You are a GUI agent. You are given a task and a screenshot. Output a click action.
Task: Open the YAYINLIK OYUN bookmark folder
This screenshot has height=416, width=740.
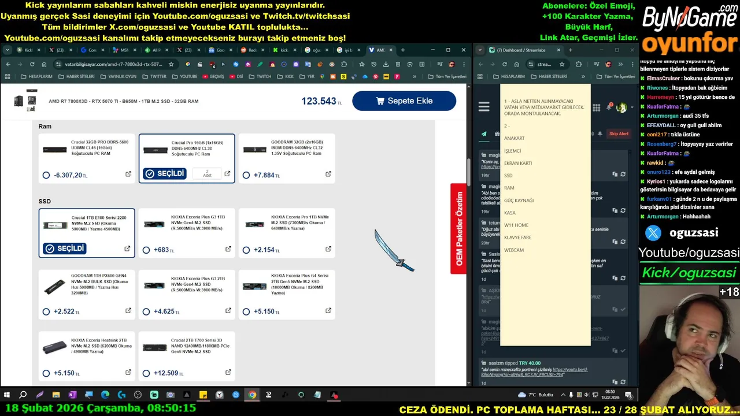(x=119, y=76)
